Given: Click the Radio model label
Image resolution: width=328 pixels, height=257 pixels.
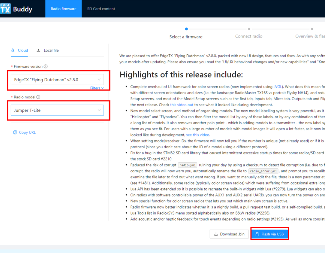Looking at the screenshot, I should pyautogui.click(x=25, y=98).
